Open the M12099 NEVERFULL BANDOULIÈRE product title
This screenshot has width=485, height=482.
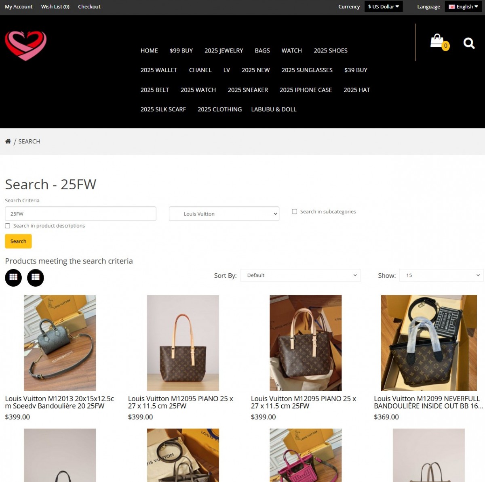click(428, 402)
